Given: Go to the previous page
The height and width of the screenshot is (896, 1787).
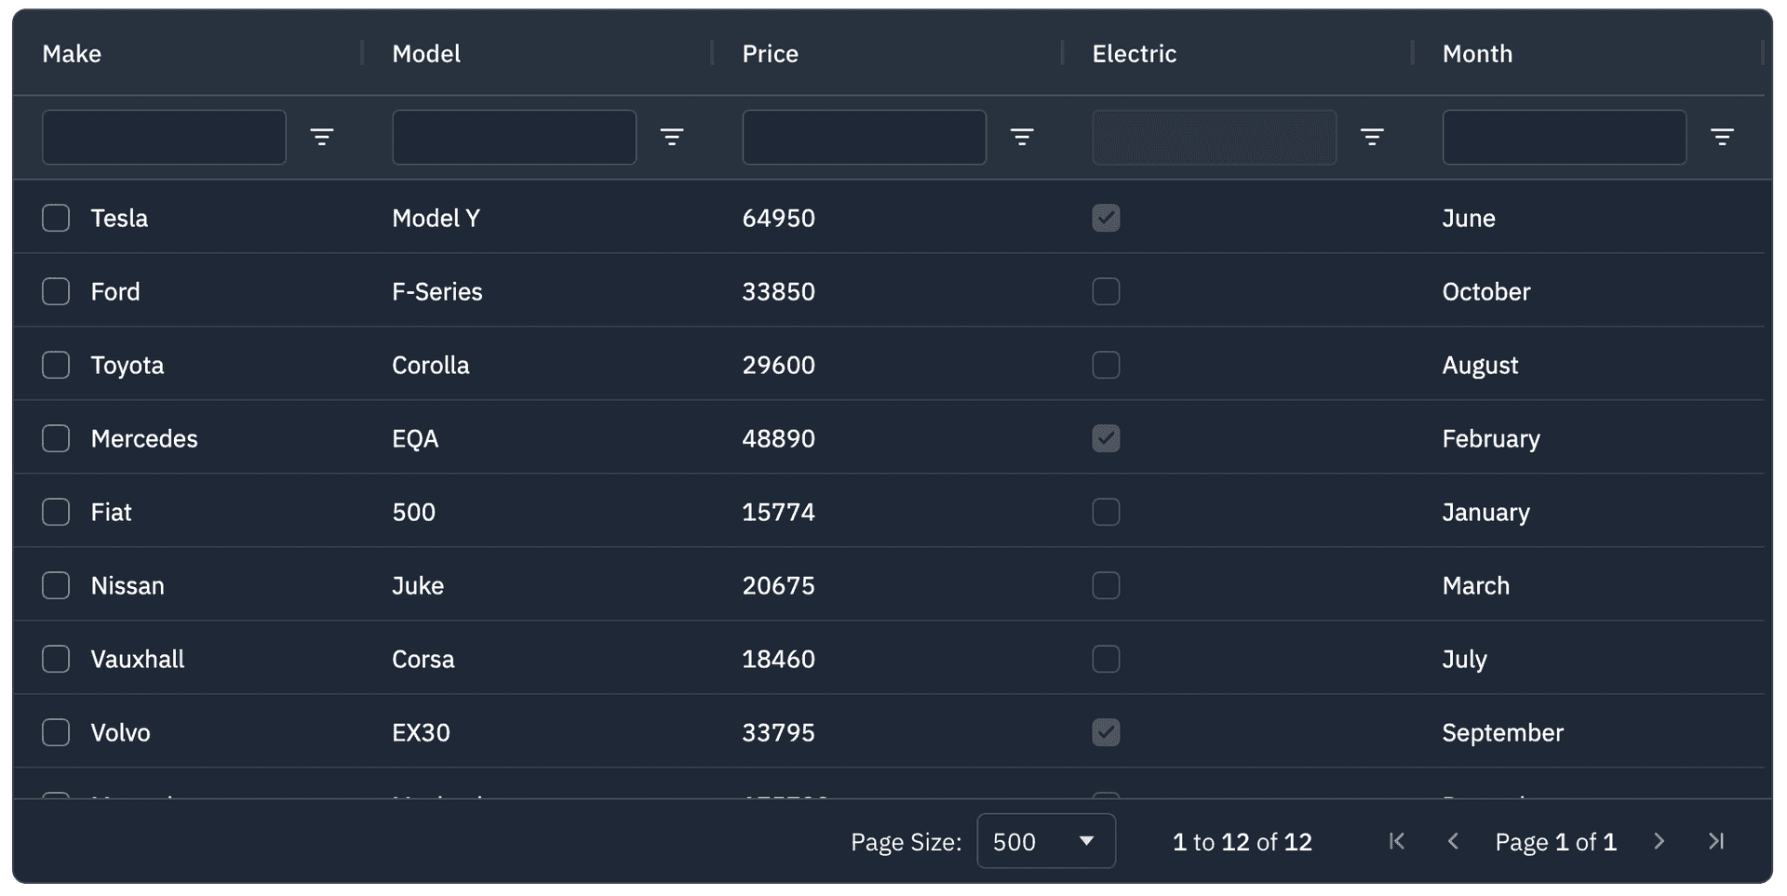Looking at the screenshot, I should coord(1453,841).
